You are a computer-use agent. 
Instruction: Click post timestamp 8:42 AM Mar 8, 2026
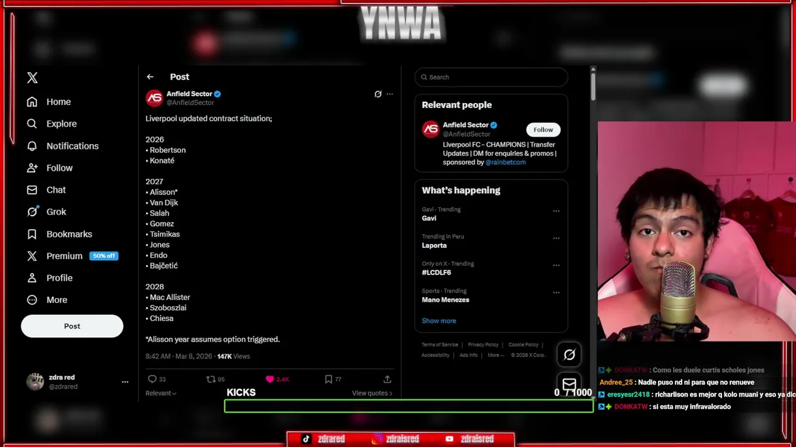coord(178,356)
